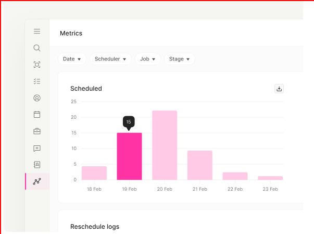Select the 22 Feb bar in chart
The height and width of the screenshot is (234, 314).
click(x=235, y=176)
